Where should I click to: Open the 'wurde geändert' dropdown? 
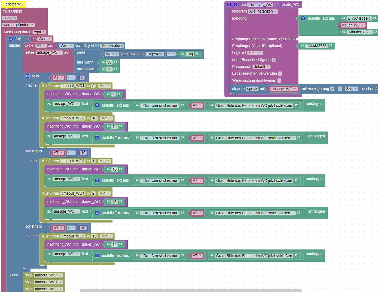tap(19, 25)
